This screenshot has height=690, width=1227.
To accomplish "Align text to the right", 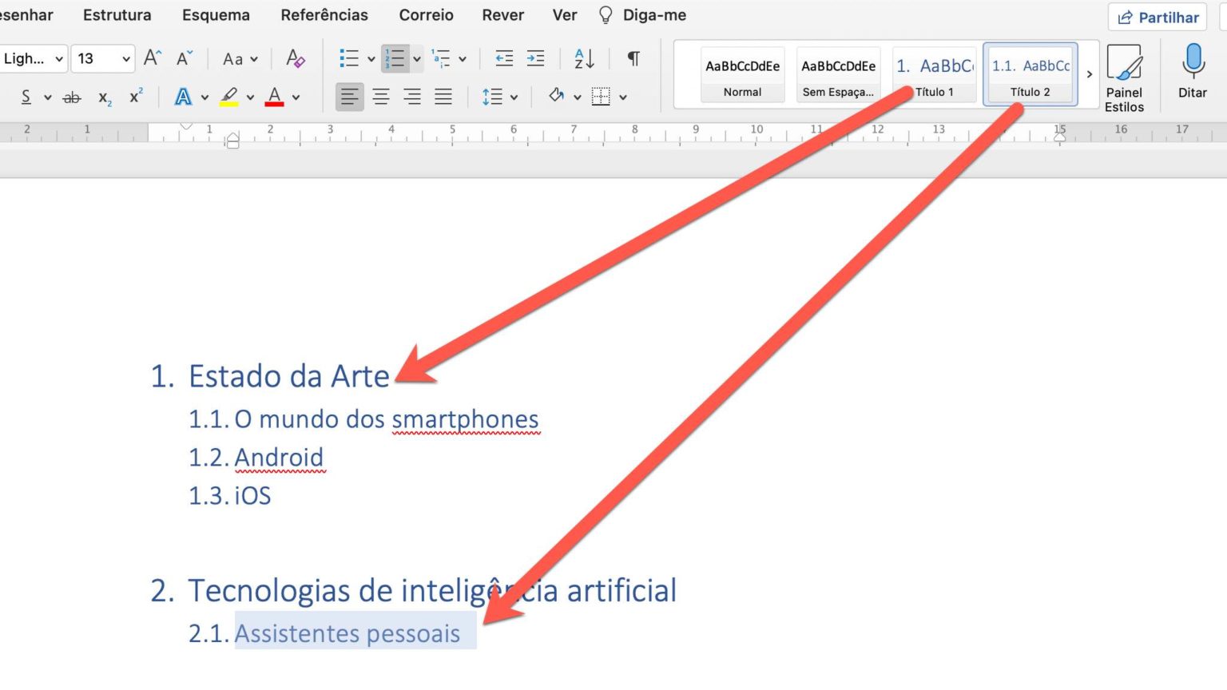I will pos(412,97).
